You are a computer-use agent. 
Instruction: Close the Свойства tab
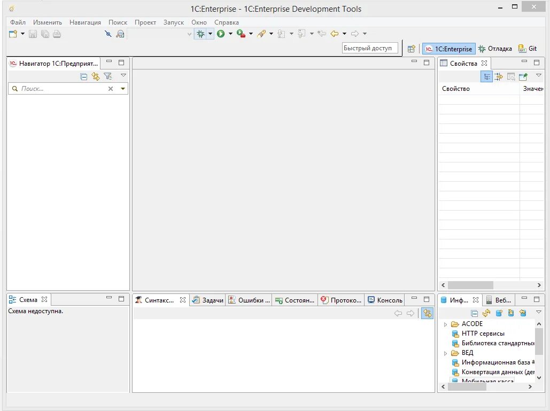pos(484,63)
